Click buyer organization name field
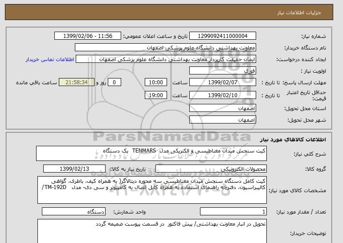 coord(165,48)
